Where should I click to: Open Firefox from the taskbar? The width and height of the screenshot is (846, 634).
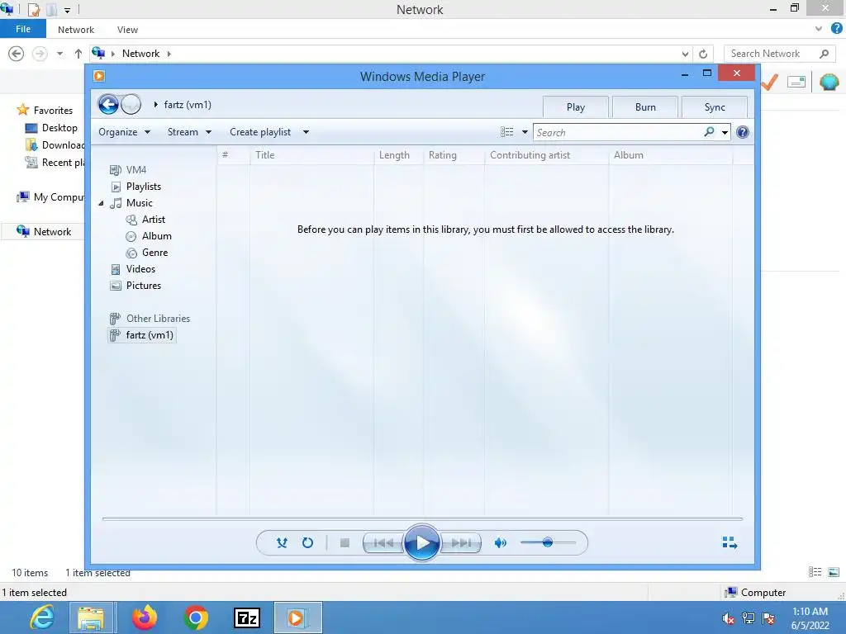145,617
